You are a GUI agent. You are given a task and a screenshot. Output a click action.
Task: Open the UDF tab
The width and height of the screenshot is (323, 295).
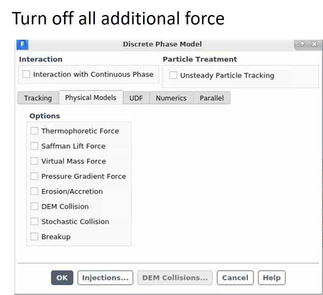[x=136, y=98]
